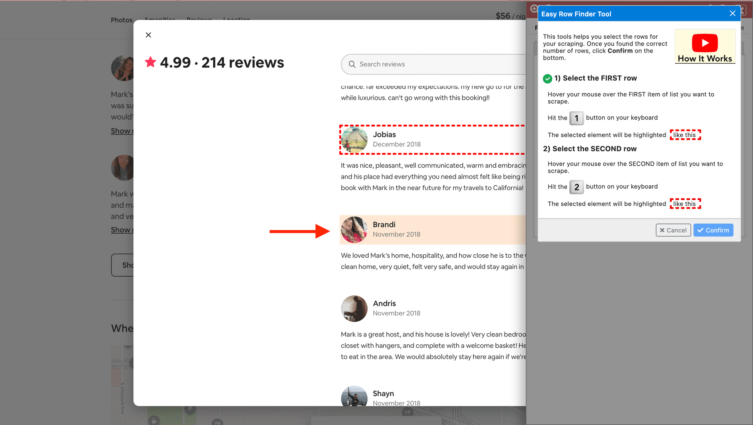
Task: Click the Search reviews input field
Action: click(x=434, y=64)
